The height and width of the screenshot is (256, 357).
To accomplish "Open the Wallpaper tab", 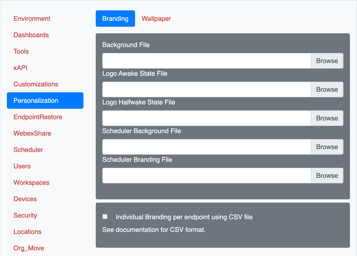I will (156, 18).
